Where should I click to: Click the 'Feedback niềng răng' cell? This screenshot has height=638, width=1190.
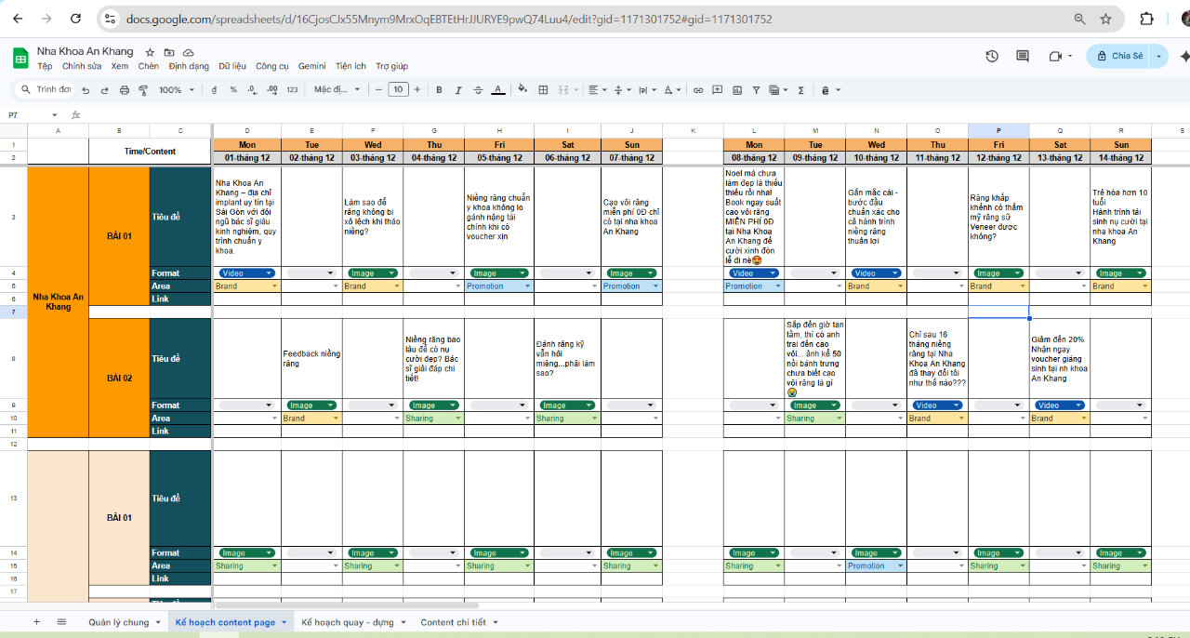click(x=311, y=358)
